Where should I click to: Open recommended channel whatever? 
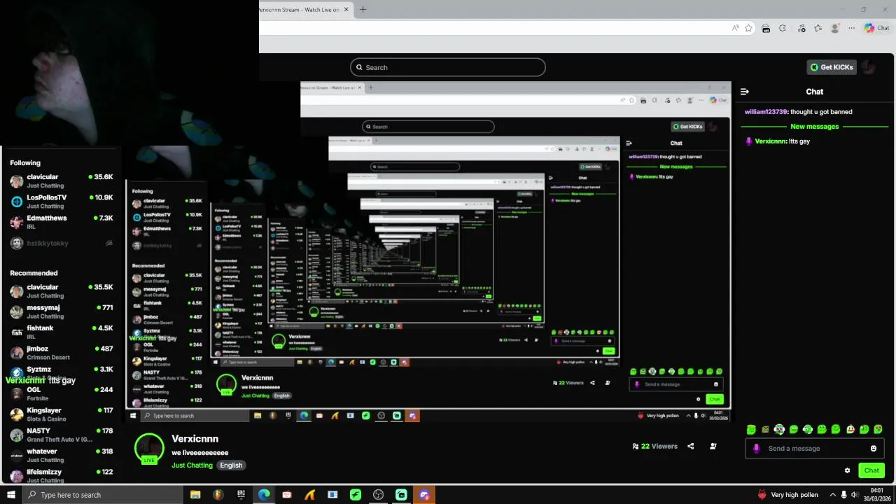62,455
